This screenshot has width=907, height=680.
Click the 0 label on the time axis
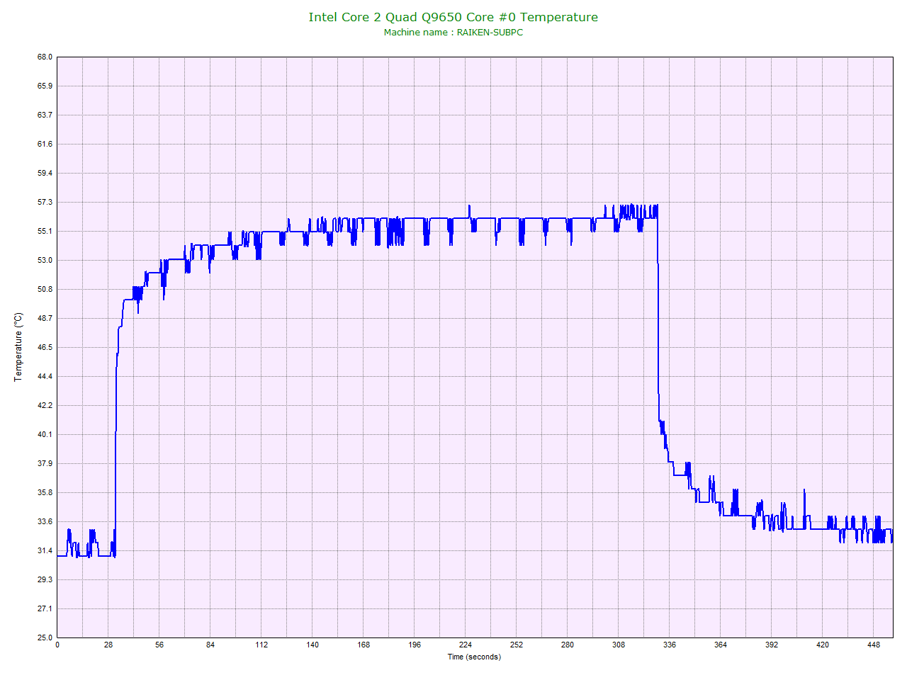[x=57, y=645]
